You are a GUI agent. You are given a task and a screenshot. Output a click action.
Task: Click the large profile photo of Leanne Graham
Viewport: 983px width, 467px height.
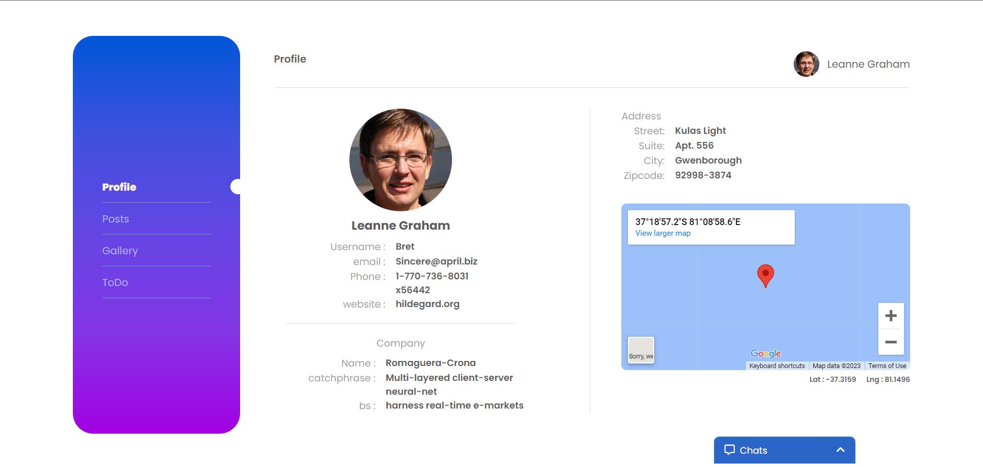[x=402, y=159]
